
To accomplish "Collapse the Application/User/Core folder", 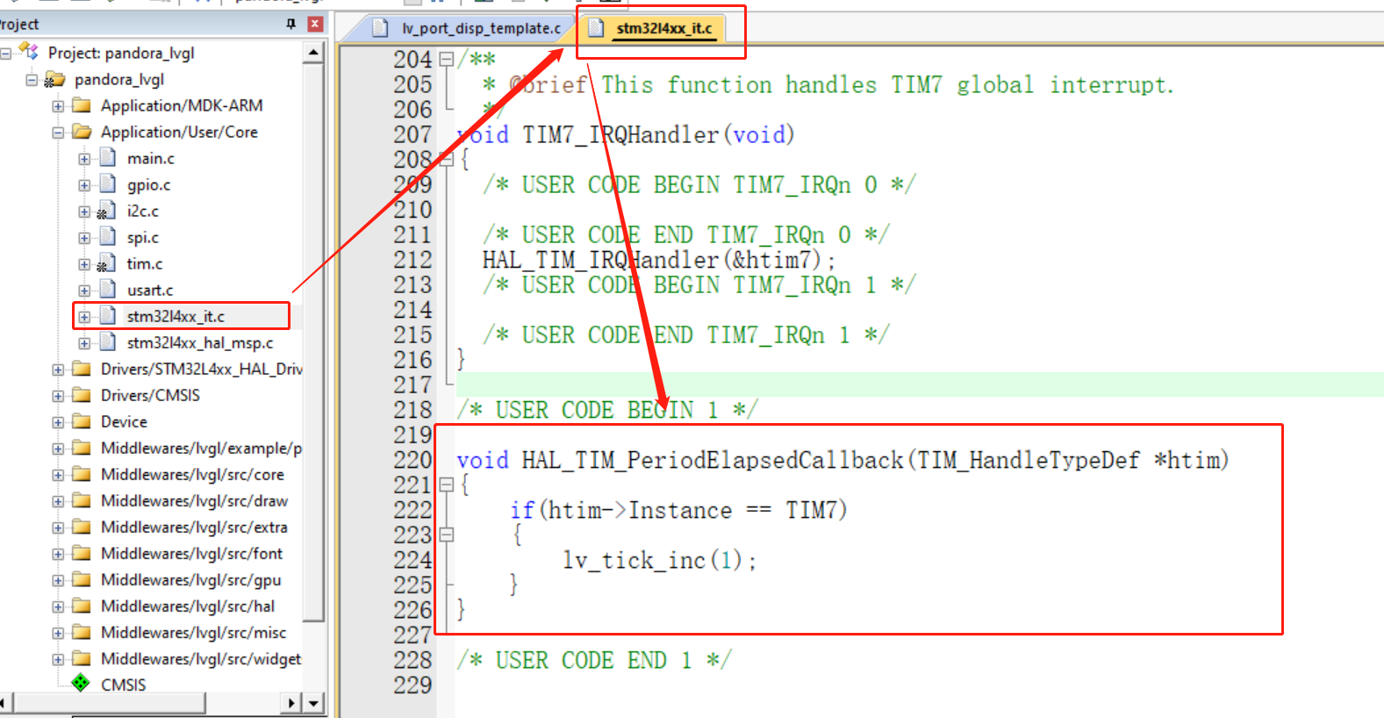I will click(58, 133).
